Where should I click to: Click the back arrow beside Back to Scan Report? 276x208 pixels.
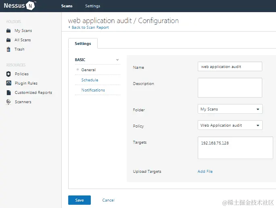click(x=69, y=27)
